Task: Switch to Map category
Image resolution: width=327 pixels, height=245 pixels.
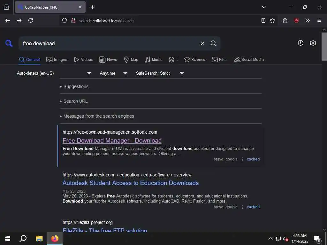Action: [x=131, y=60]
